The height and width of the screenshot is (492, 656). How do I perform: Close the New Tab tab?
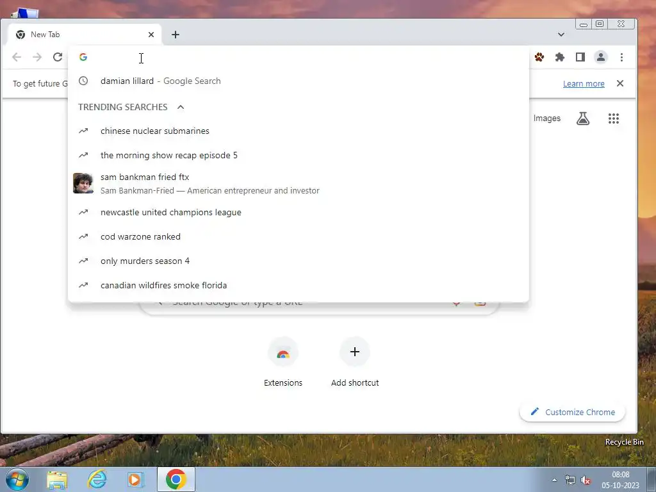(x=151, y=35)
